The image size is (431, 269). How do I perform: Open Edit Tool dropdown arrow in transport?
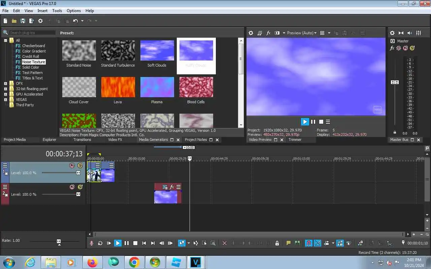[x=189, y=243]
